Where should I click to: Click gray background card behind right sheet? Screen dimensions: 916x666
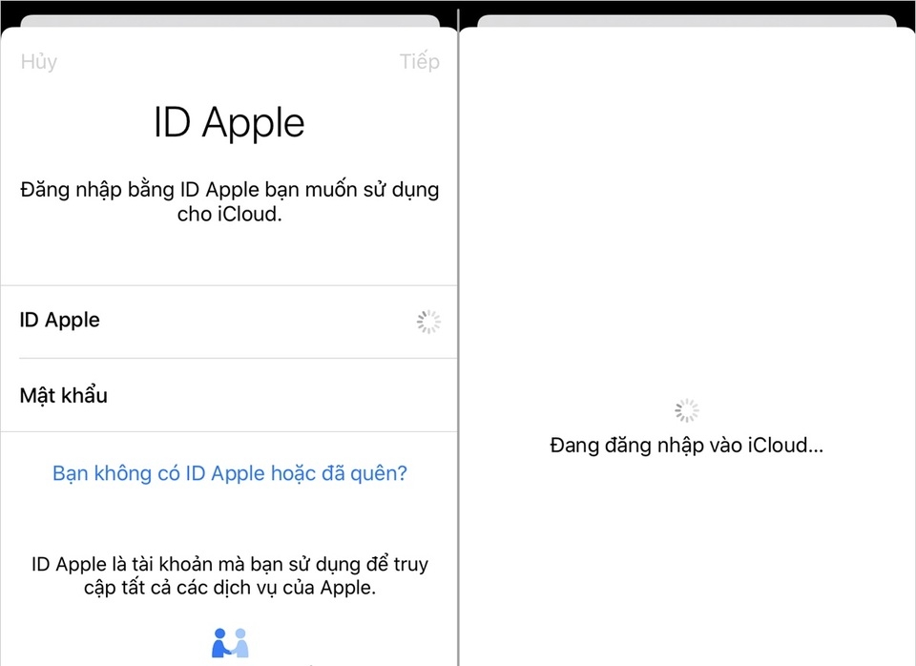pyautogui.click(x=686, y=20)
